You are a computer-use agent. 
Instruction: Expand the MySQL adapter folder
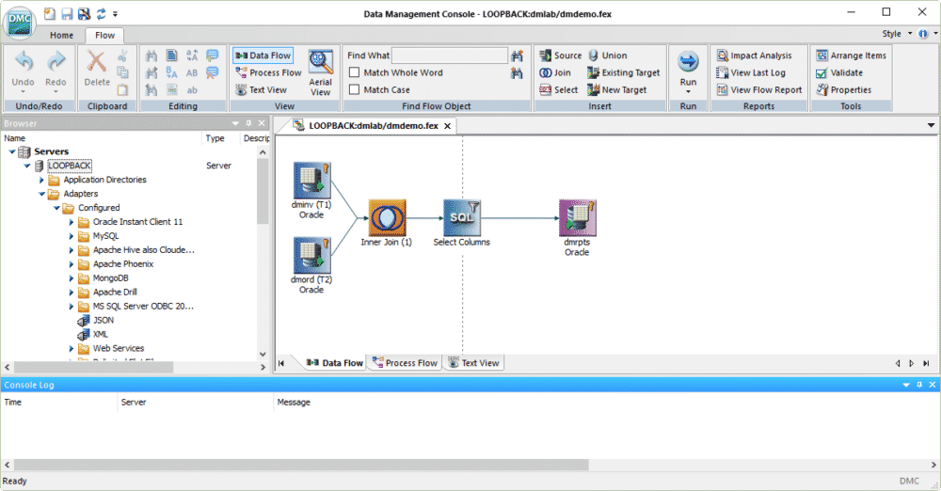pos(72,236)
